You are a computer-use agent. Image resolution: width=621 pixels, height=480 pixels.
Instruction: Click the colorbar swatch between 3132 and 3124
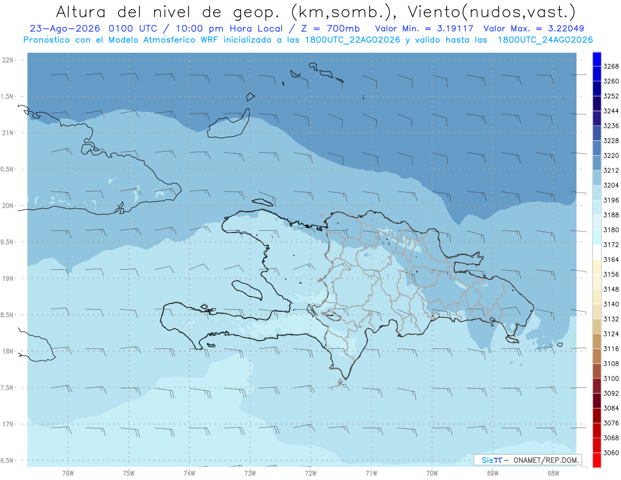596,326
